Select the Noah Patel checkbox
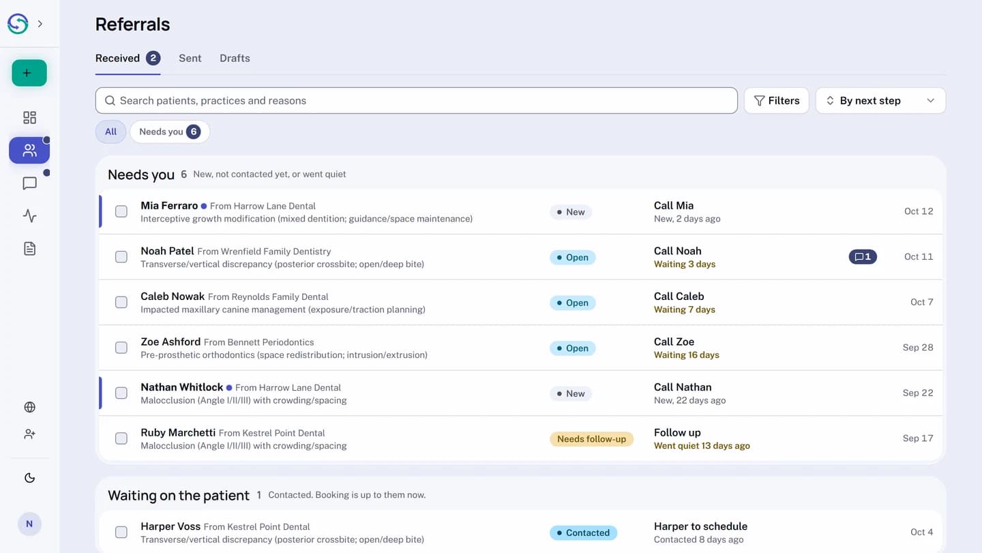 point(121,257)
